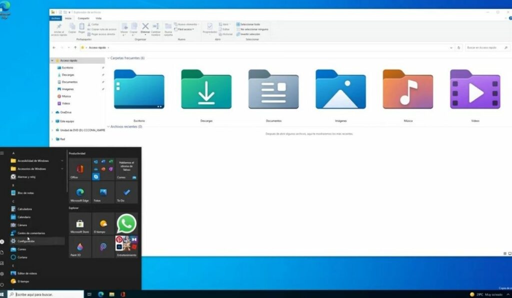Click Seleccionar todo in the ribbon
This screenshot has height=298, width=512.
click(x=249, y=24)
